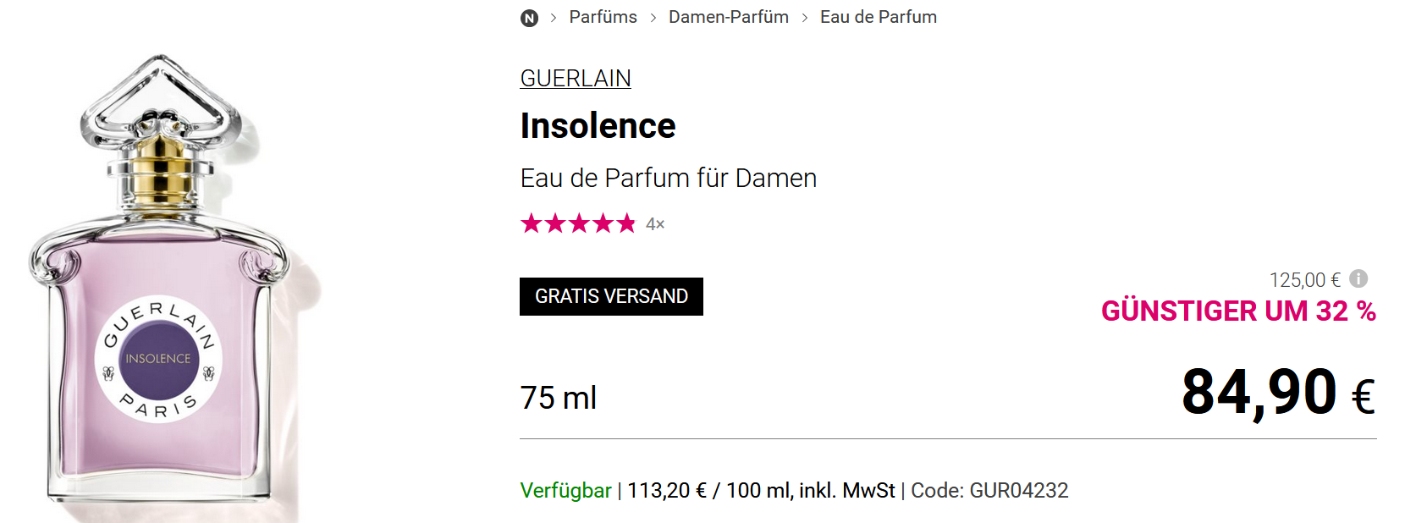Screen dimensions: 1427x523
Task: Click the green Verfügbar availability text
Action: (565, 491)
